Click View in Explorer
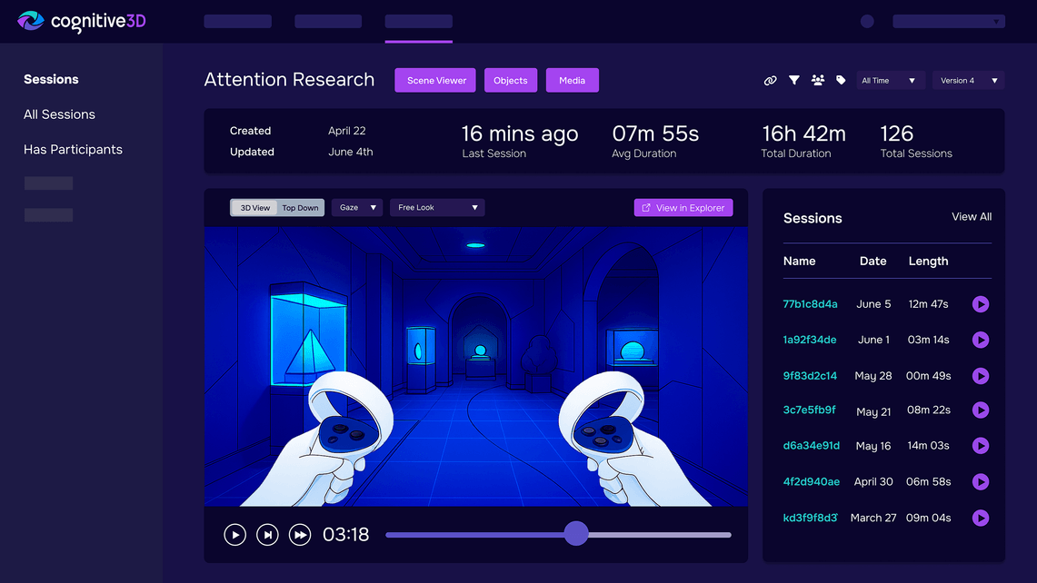The width and height of the screenshot is (1037, 583). tap(683, 207)
